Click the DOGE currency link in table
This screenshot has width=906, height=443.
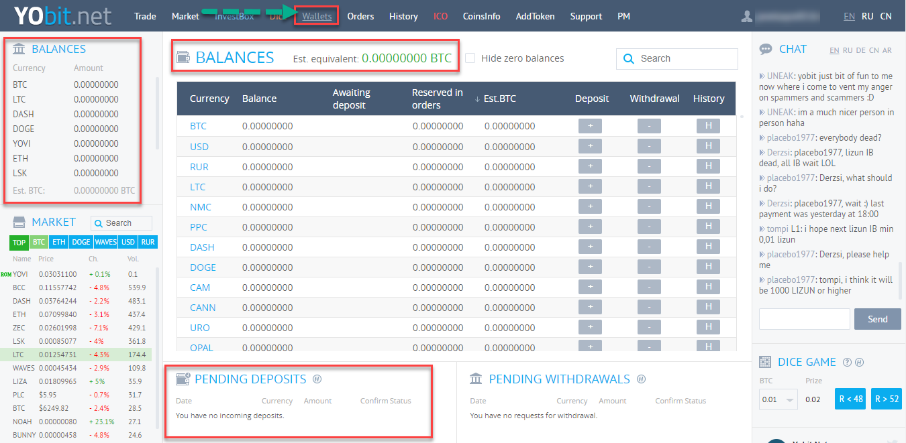click(x=203, y=267)
